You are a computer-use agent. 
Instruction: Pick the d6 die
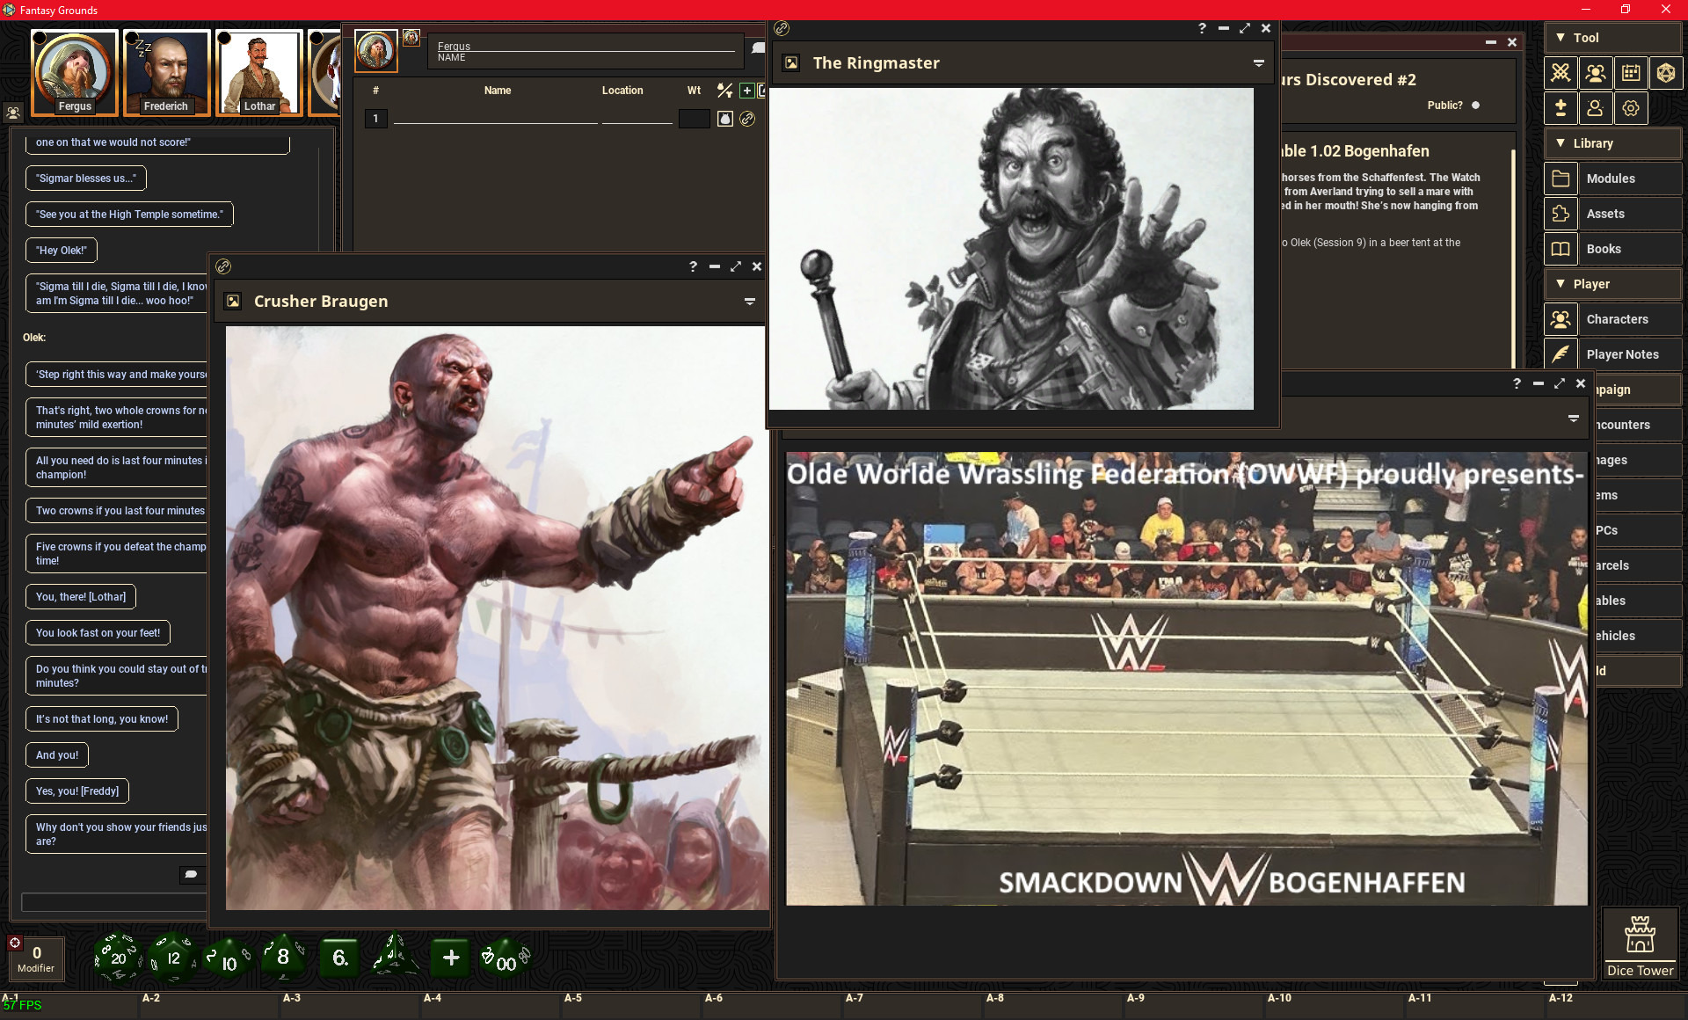339,958
